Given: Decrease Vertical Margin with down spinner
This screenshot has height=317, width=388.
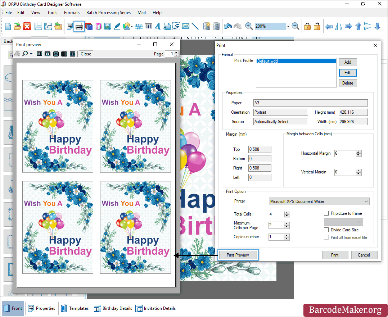Looking at the screenshot, I should click(x=358, y=173).
